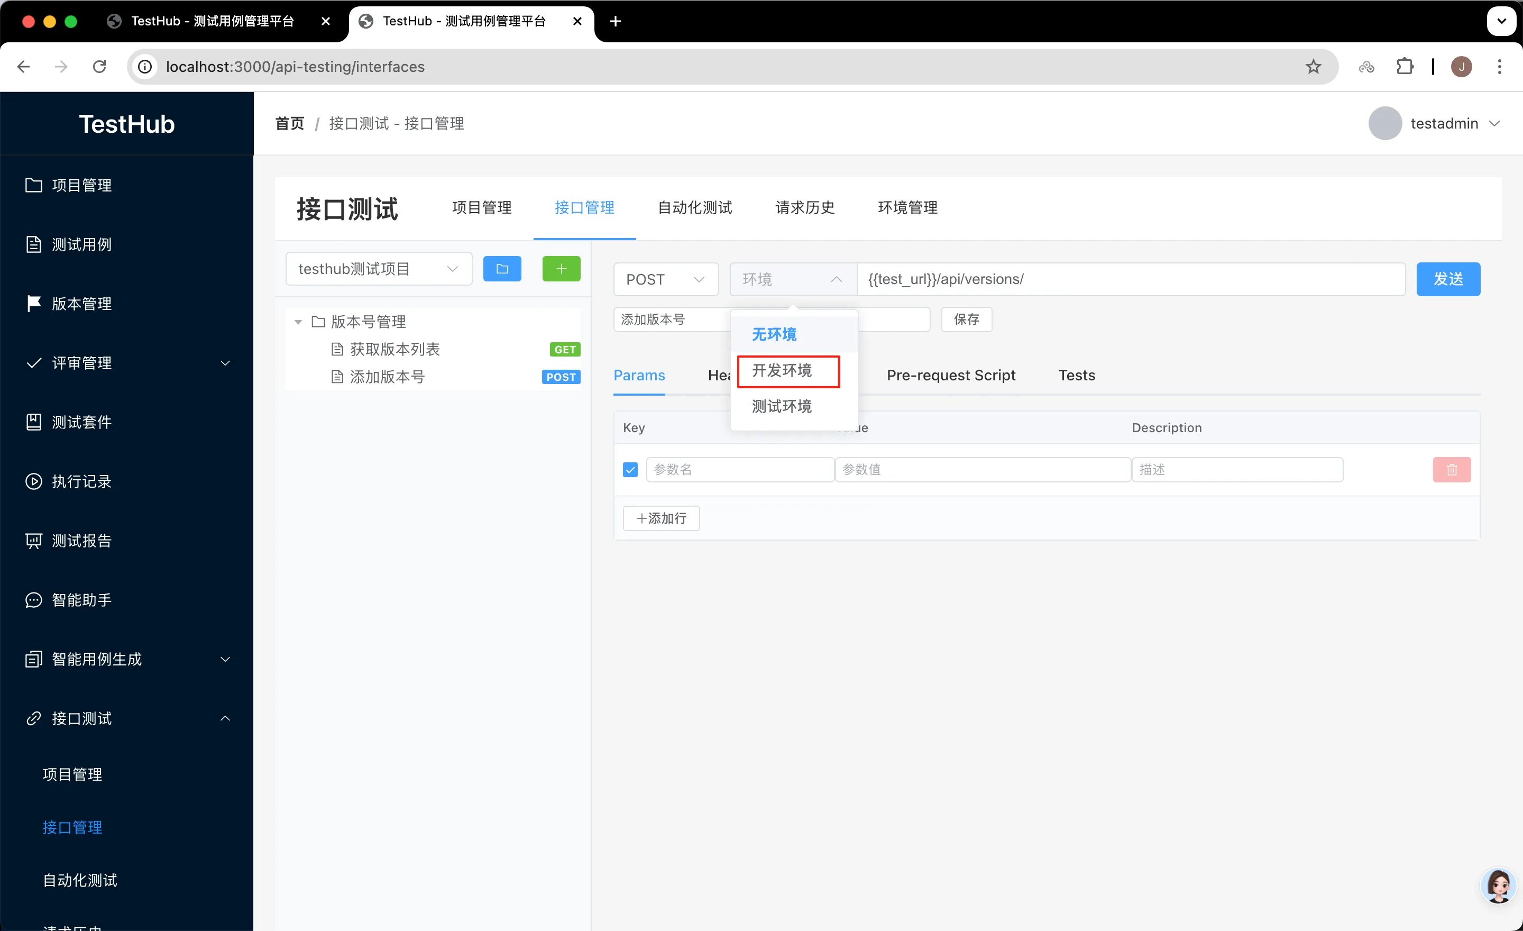The width and height of the screenshot is (1523, 931).
Task: Click the green plus add interface button
Action: 561,269
